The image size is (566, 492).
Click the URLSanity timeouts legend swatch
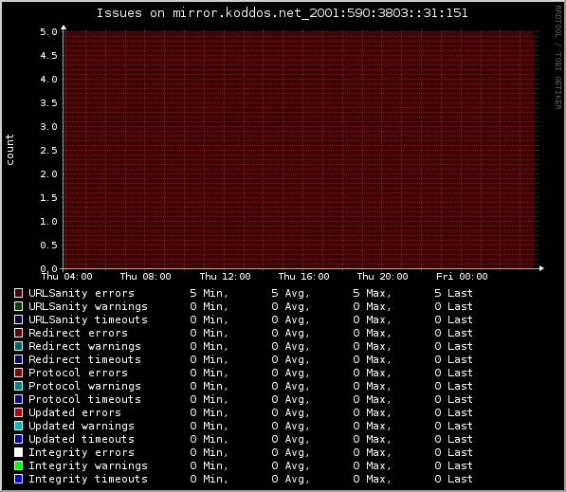pos(18,319)
